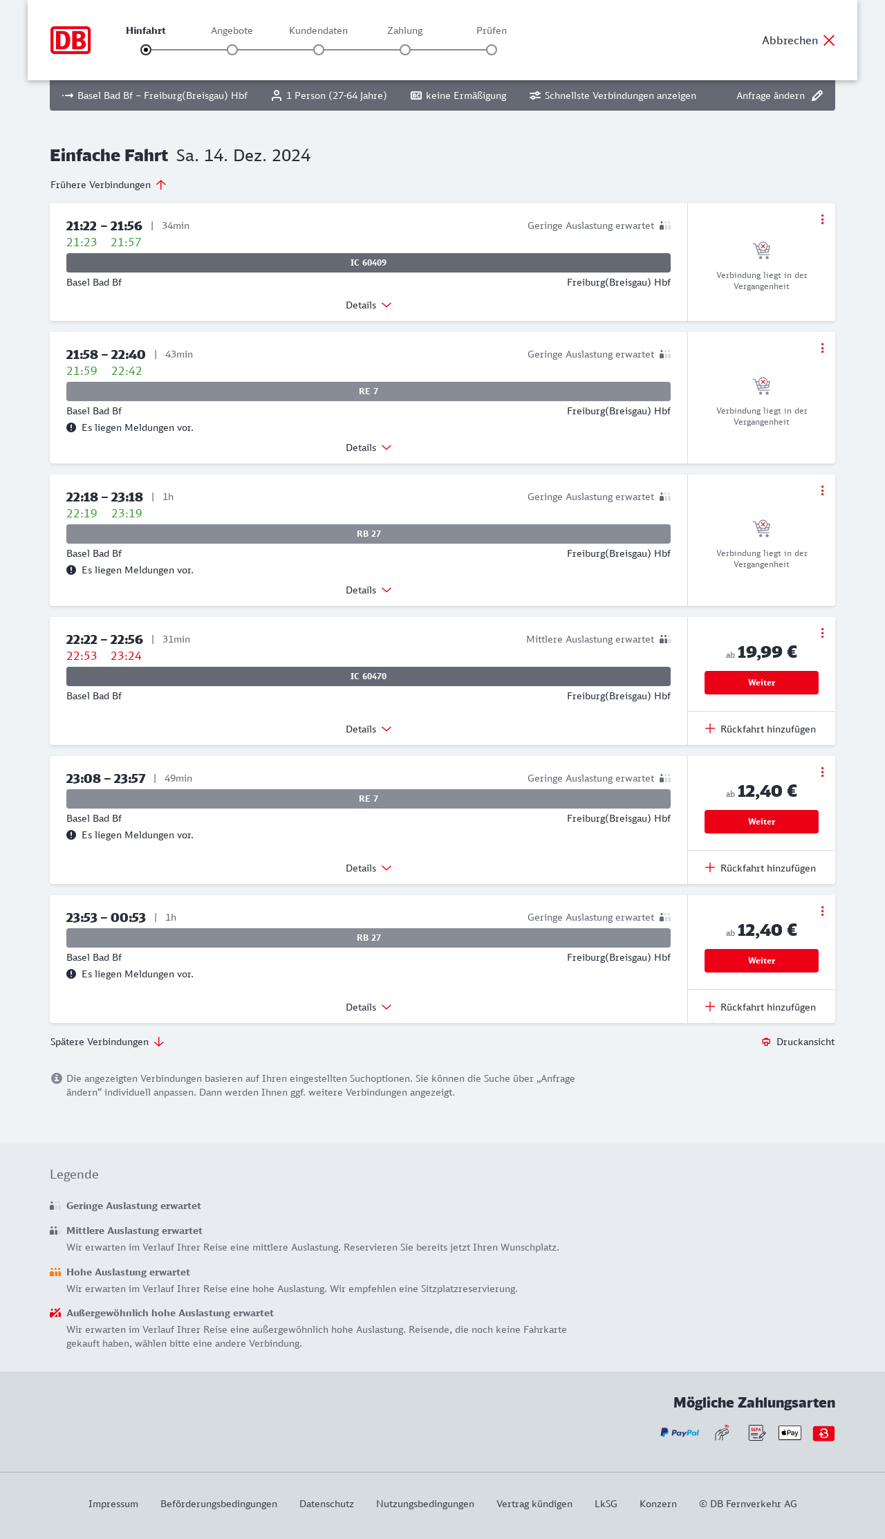Click the PayPal payment icon
This screenshot has width=885, height=1539.
coord(680,1432)
